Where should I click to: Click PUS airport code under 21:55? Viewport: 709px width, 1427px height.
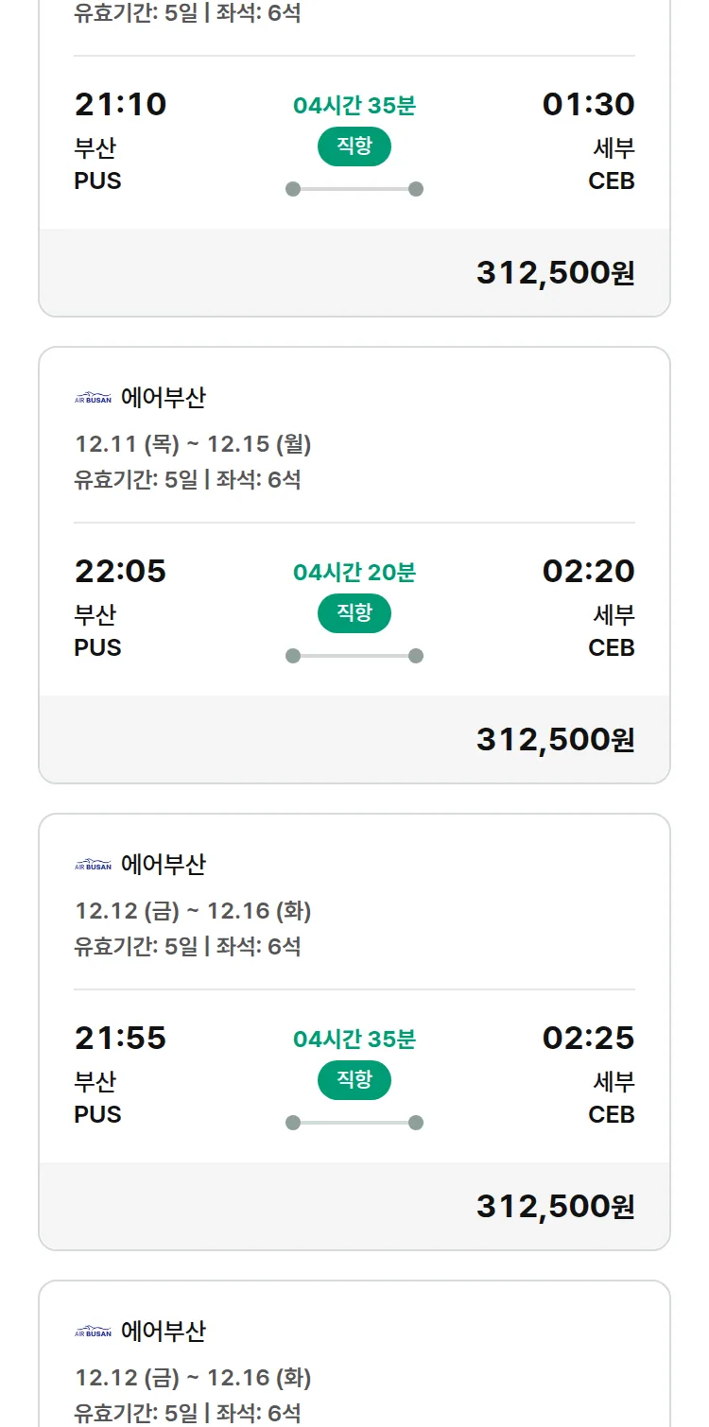coord(97,1114)
